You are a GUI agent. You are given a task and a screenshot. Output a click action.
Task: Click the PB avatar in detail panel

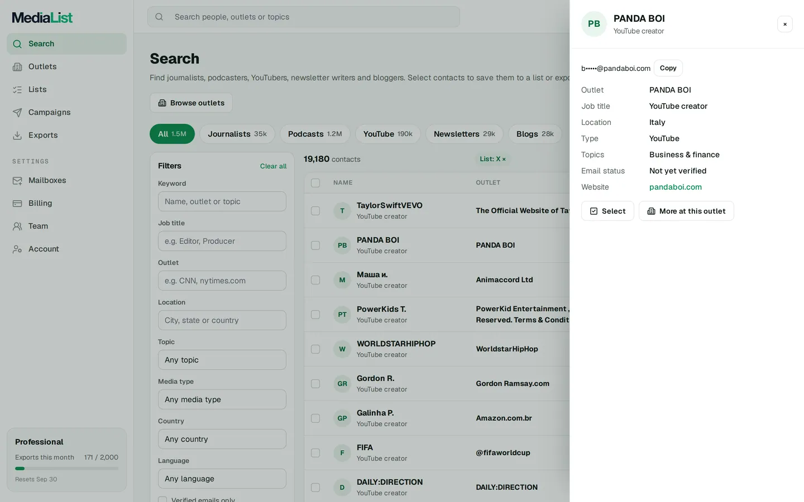[x=594, y=24]
